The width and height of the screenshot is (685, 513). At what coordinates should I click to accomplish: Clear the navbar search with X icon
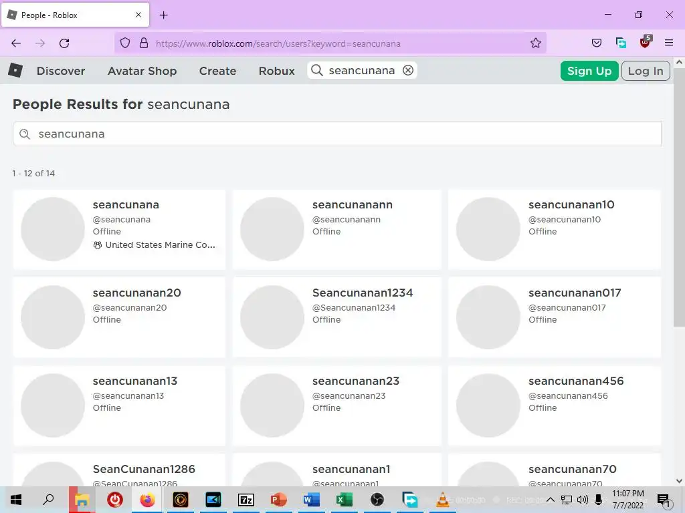[x=408, y=70]
